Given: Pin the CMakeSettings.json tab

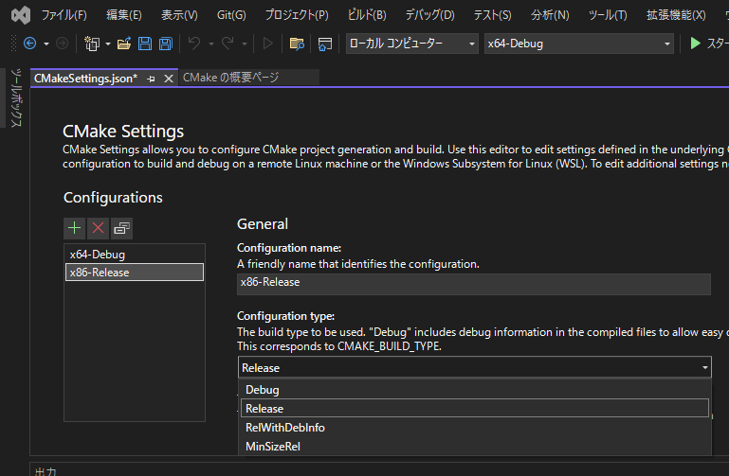Looking at the screenshot, I should (x=151, y=79).
